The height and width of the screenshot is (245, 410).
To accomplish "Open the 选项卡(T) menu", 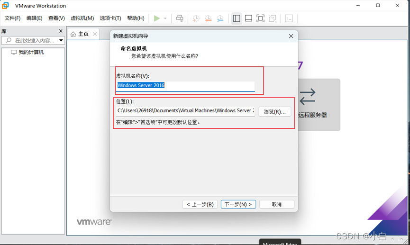I will coord(110,18).
